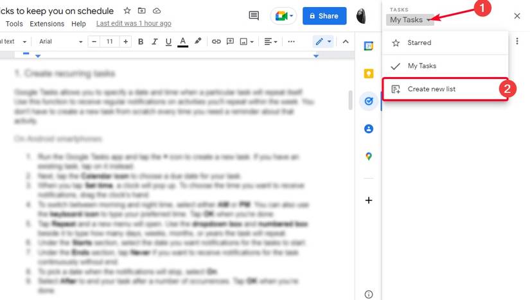Open the Help menu
The height and width of the screenshot is (300, 530).
(78, 24)
